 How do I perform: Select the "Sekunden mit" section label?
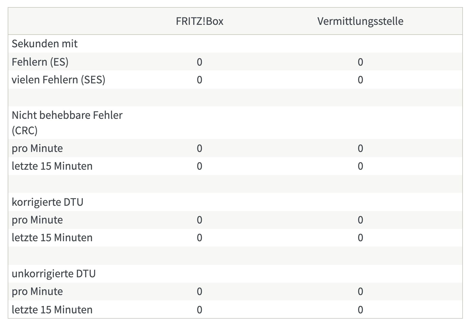[44, 44]
